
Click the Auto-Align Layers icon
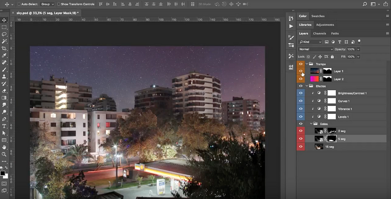[192, 4]
